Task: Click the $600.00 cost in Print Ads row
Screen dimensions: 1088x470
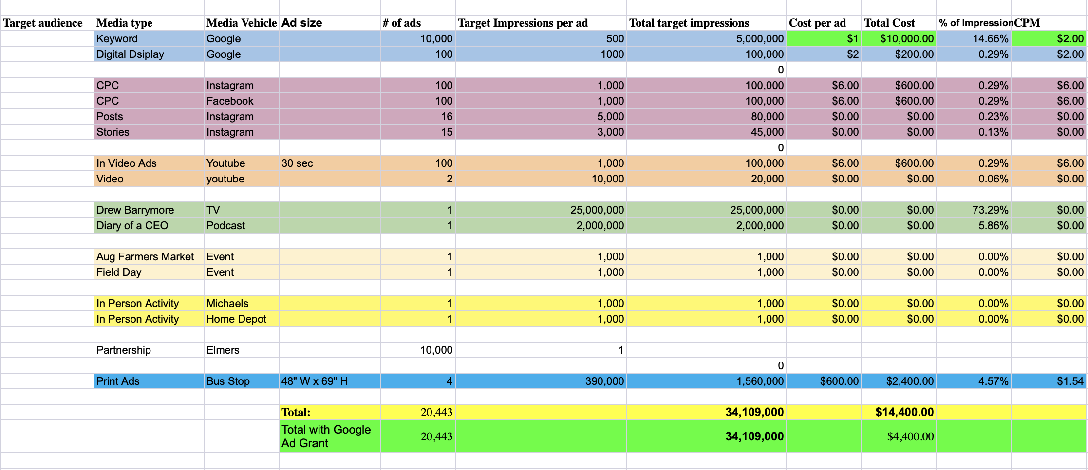Action: (824, 381)
